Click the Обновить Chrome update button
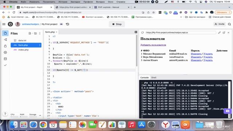 (x=223, y=12)
